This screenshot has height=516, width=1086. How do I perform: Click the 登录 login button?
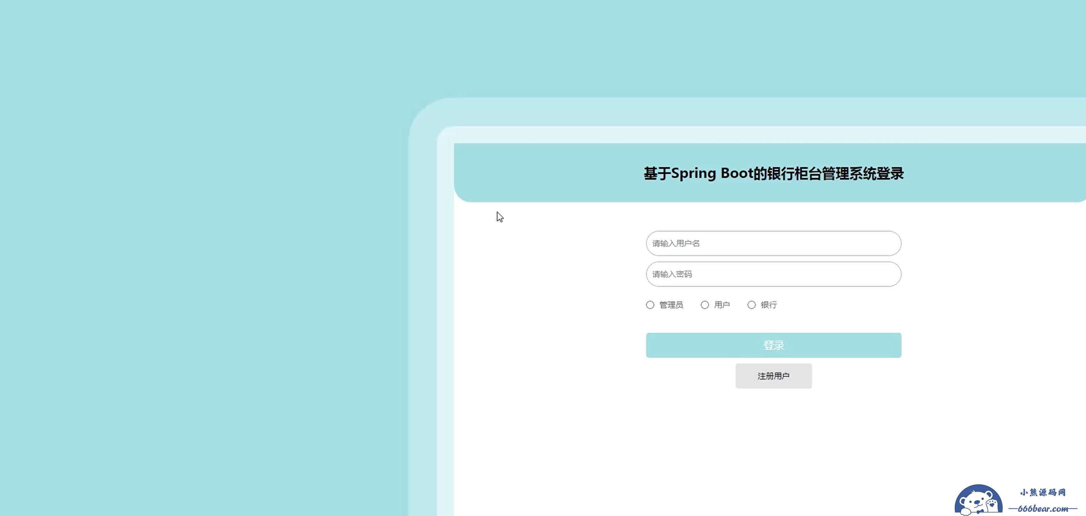(773, 345)
